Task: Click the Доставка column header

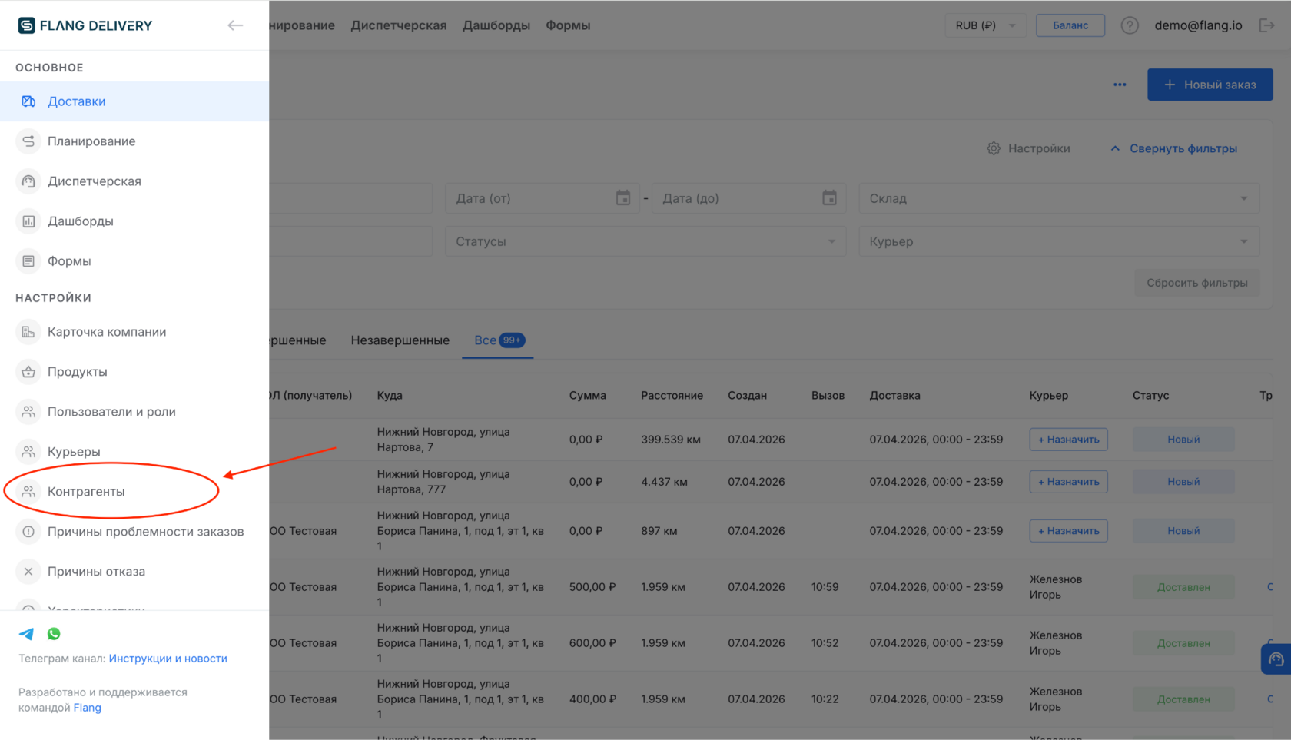Action: coord(895,396)
